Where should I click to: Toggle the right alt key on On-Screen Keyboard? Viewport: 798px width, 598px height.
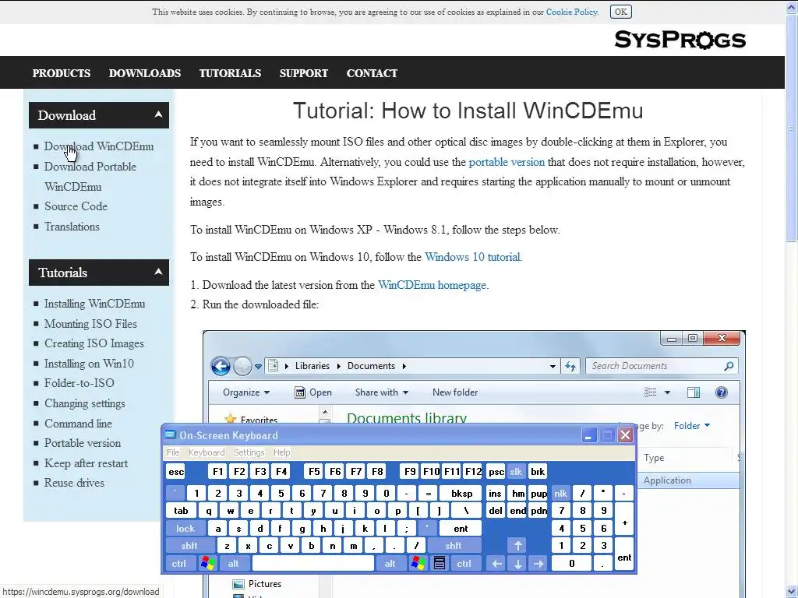[x=390, y=564]
